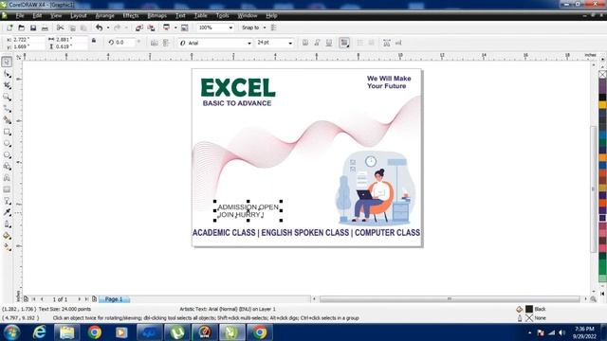Open the Bitmaps menu
This screenshot has height=341, width=607.
tap(157, 15)
